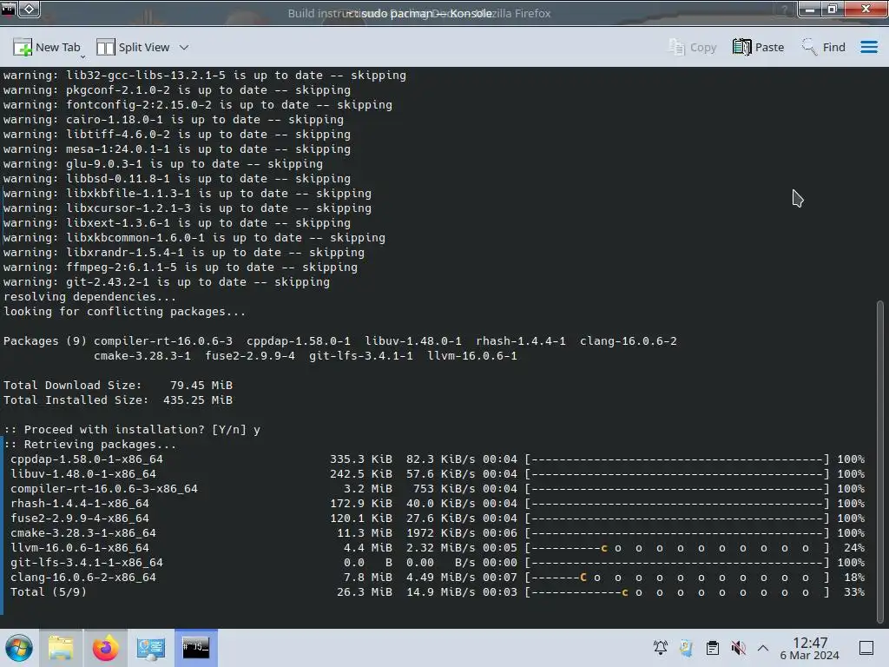Click the Copy toolbar button
The image size is (889, 667).
pos(692,47)
